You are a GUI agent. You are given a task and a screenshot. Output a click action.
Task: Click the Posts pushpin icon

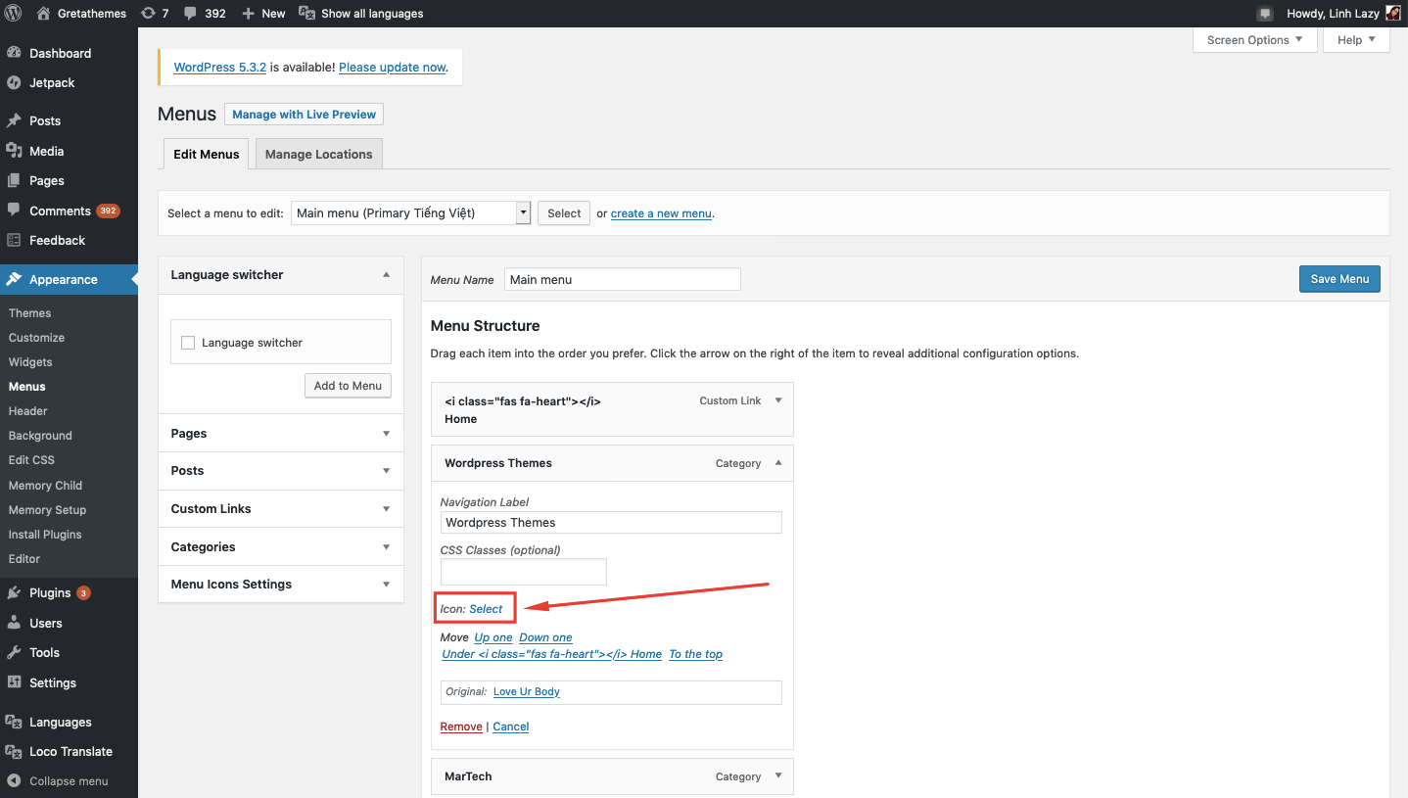coord(14,120)
